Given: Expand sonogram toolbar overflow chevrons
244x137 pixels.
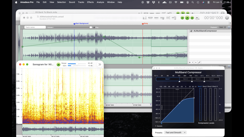Looking at the screenshot, I should point(100,64).
